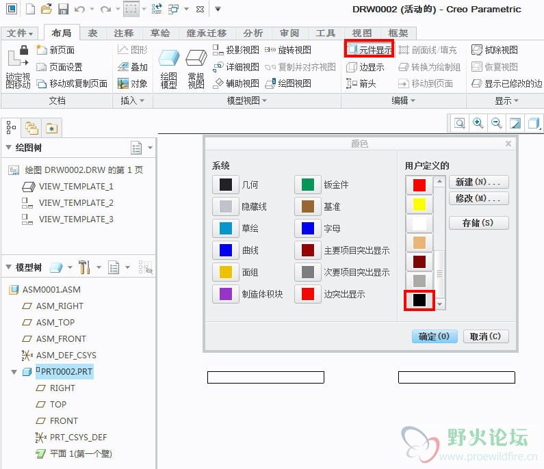Save the drawing with the floppy disk icon
544x469 pixels.
(63, 9)
